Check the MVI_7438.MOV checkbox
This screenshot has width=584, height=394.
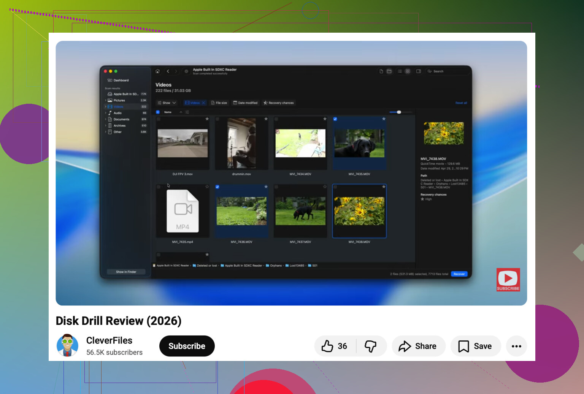335,187
